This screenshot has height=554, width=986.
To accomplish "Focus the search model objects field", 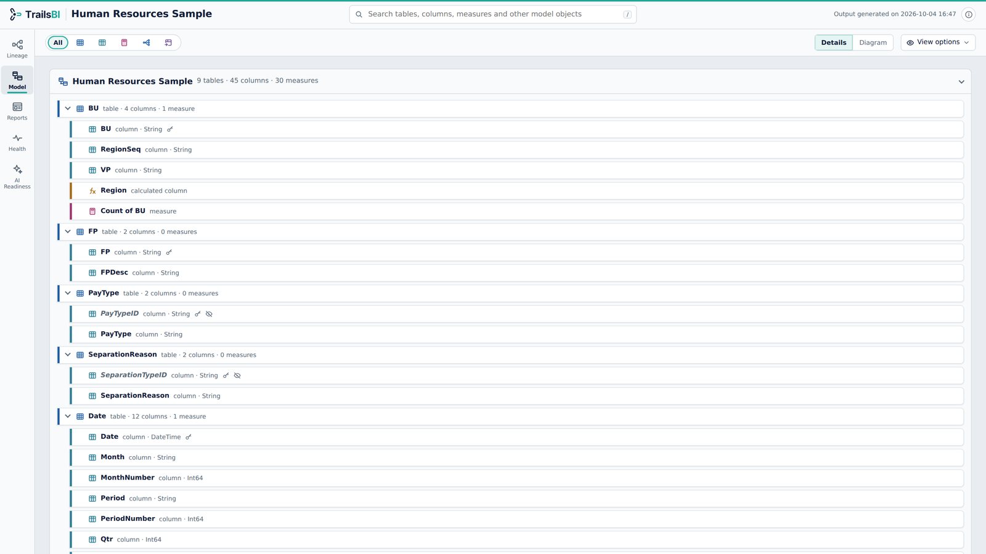I will point(493,14).
